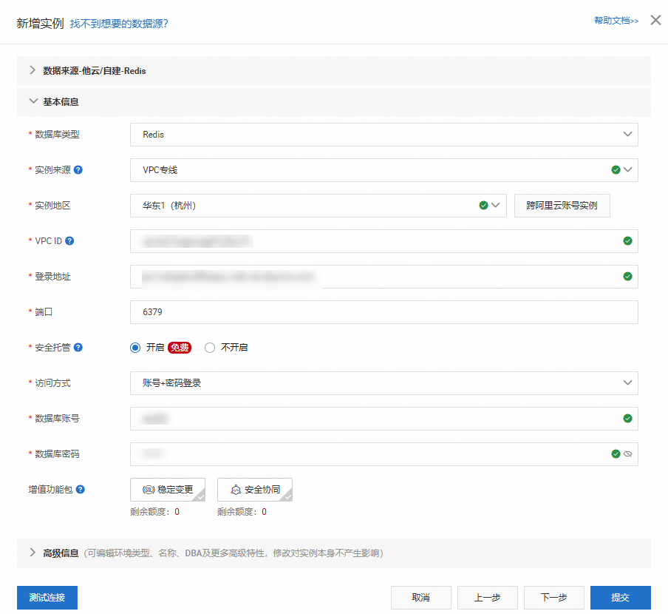This screenshot has height=614, width=668.
Task: Toggle the 安全协同 feature pack
Action: [x=255, y=490]
